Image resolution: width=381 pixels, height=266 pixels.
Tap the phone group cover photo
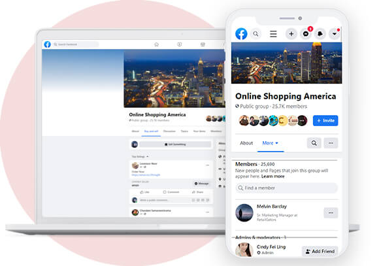286,63
